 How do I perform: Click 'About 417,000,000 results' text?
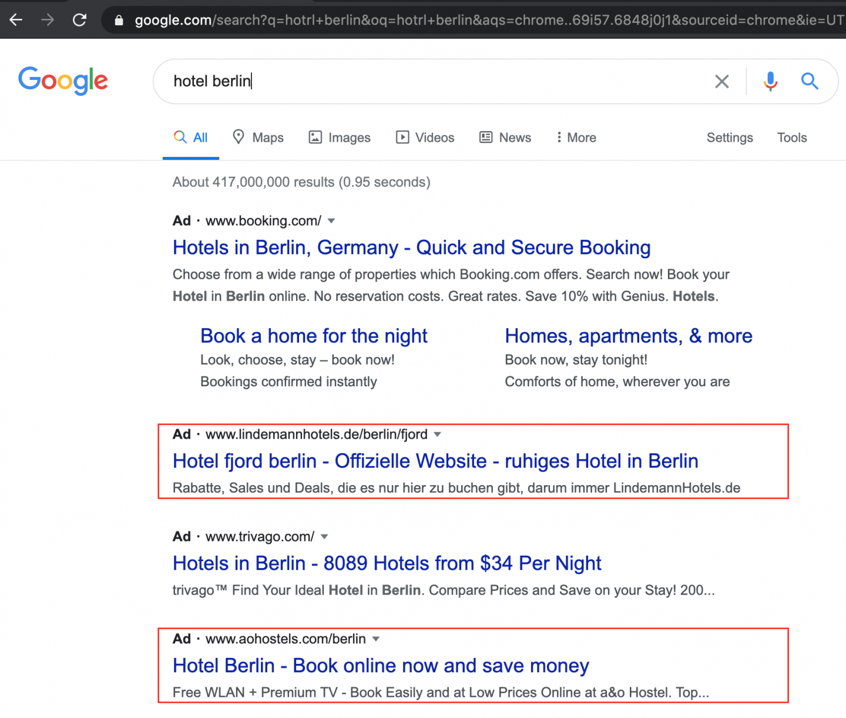tap(301, 182)
